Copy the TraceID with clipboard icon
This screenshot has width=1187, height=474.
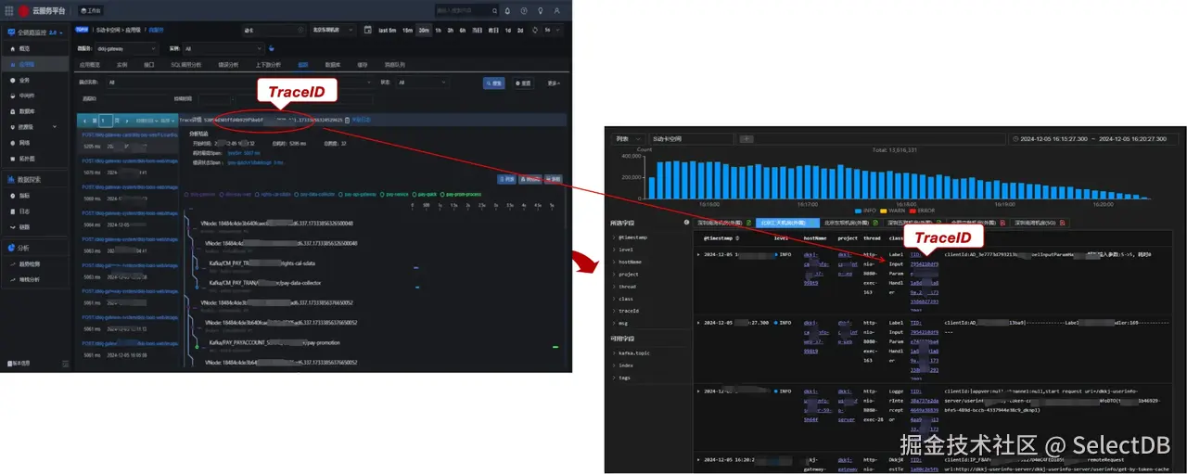click(347, 120)
